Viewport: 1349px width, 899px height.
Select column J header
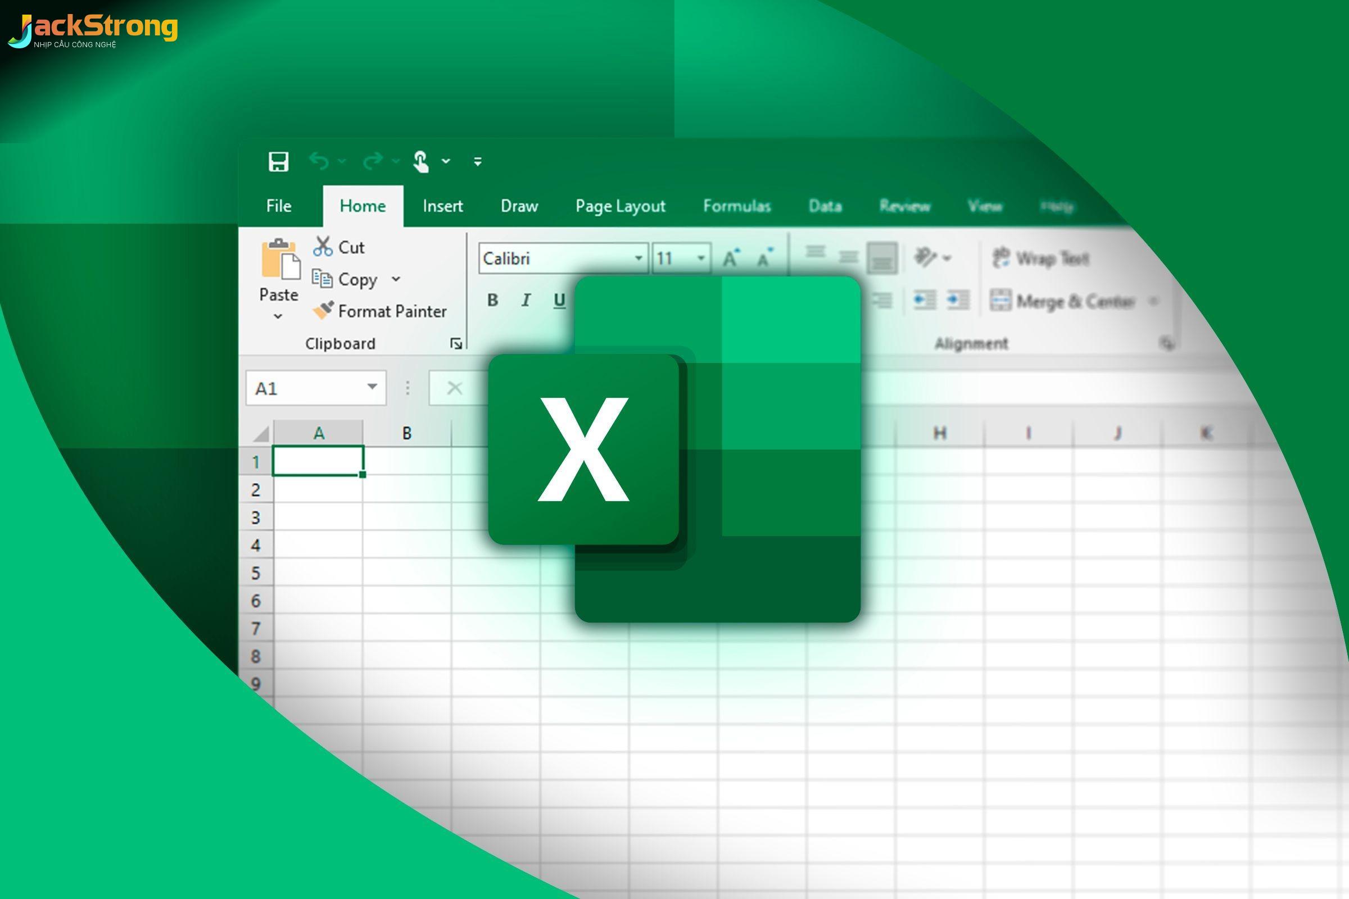click(x=1117, y=433)
